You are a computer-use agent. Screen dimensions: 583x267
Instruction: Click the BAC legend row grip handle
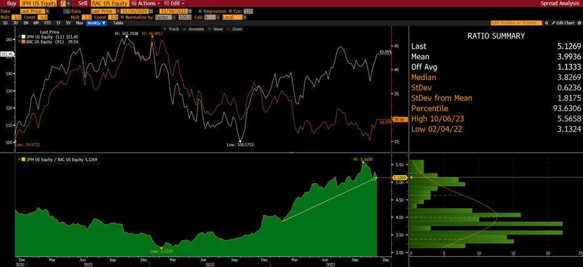[x=19, y=42]
